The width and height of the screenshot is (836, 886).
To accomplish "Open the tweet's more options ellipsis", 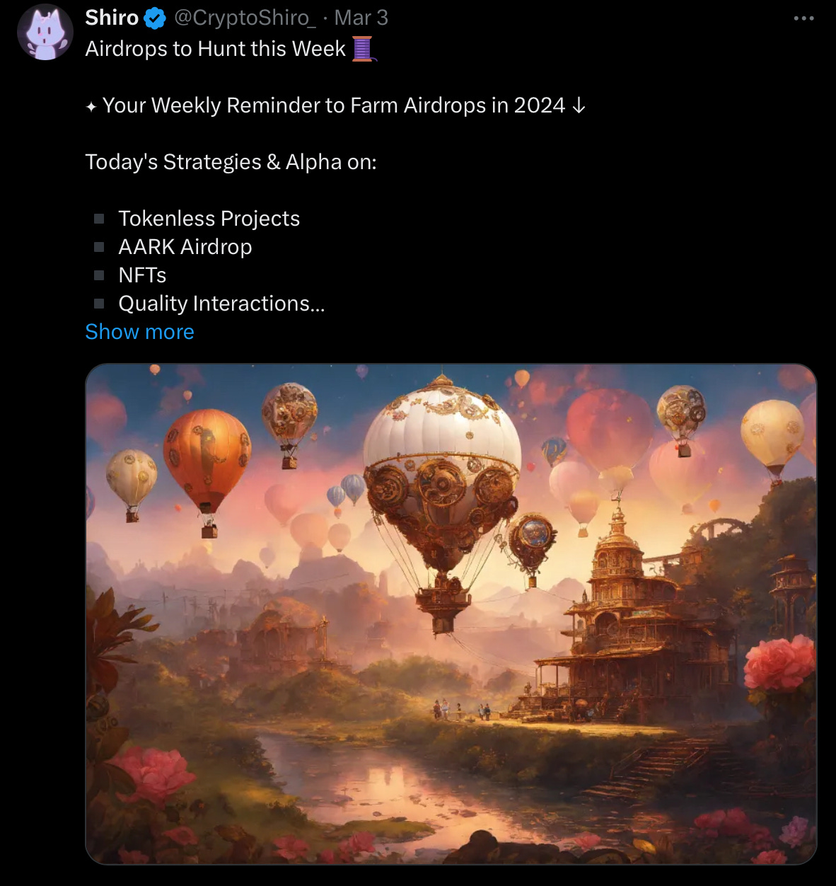I will tap(803, 18).
